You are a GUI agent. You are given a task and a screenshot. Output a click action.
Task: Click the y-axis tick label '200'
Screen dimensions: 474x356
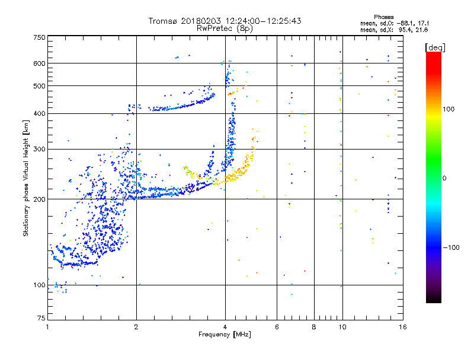(x=39, y=199)
